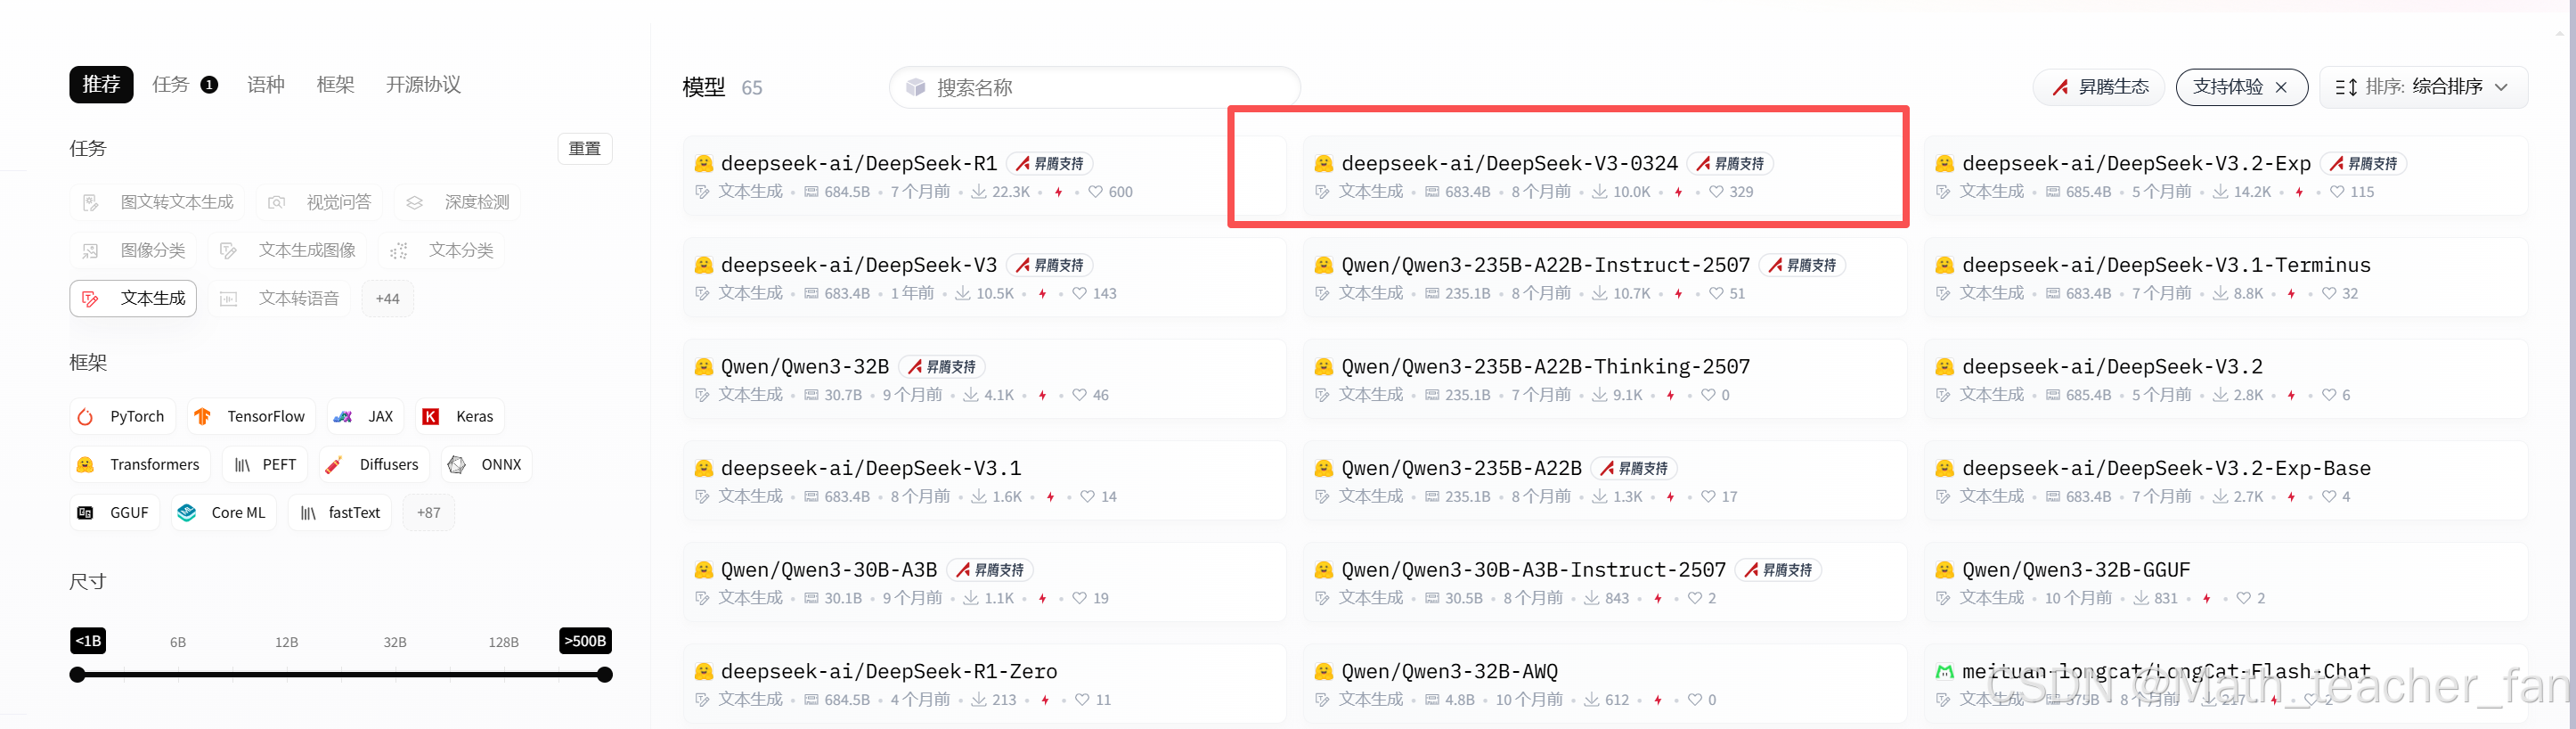Pick the Core ML icon

click(x=187, y=513)
